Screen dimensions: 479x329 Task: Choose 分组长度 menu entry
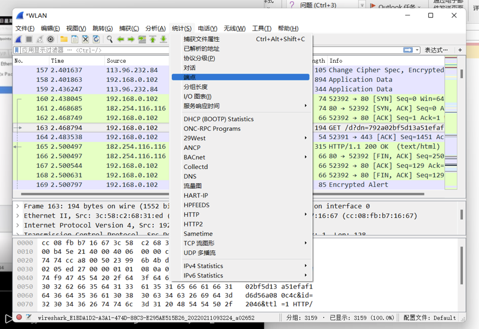click(x=241, y=87)
